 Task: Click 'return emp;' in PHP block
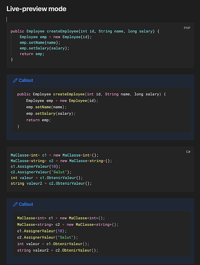(x=32, y=54)
